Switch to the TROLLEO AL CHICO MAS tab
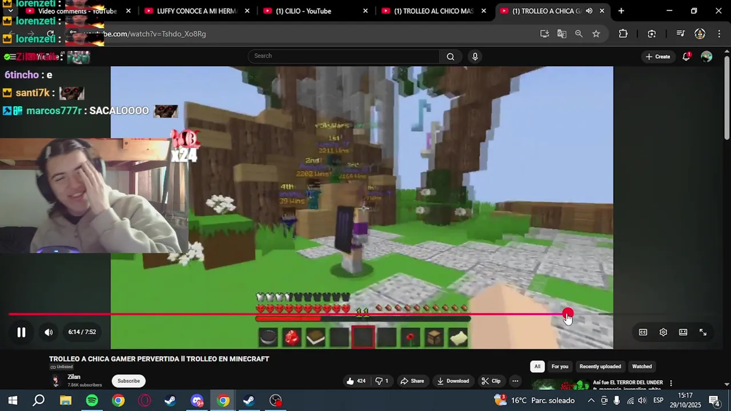The width and height of the screenshot is (731, 411). [x=433, y=11]
